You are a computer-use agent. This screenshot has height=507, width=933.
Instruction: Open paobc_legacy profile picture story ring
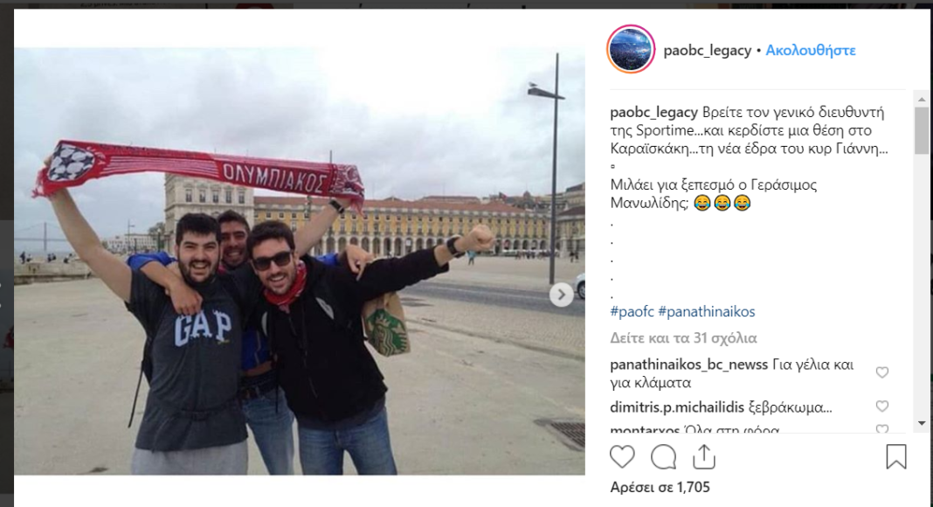coord(631,50)
